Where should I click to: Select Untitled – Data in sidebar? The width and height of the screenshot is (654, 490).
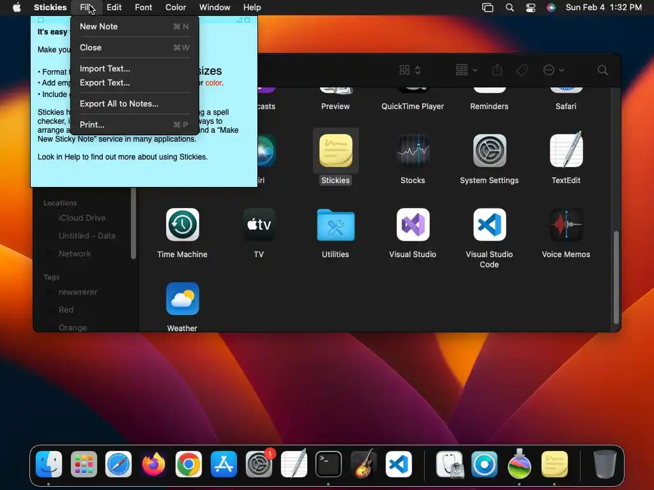click(x=87, y=236)
